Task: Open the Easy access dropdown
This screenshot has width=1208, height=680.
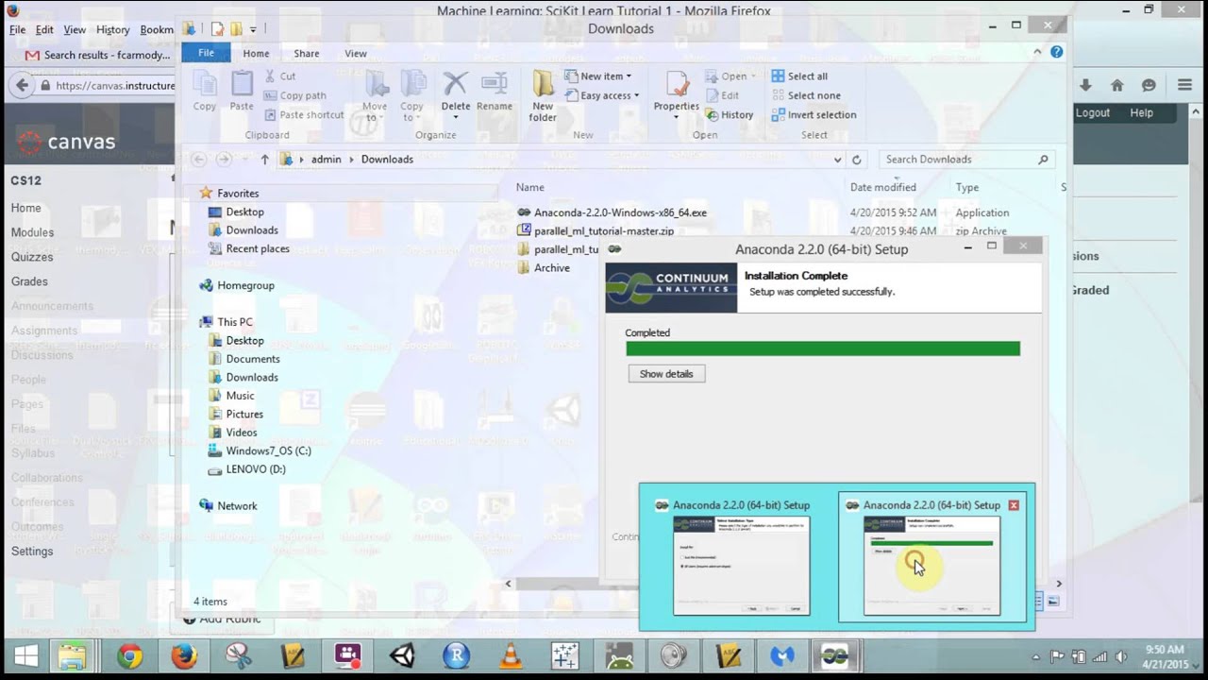Action: tap(603, 95)
